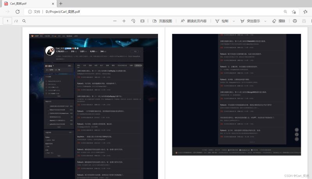
Task: Open the favorites list icon
Action: pos(305,12)
